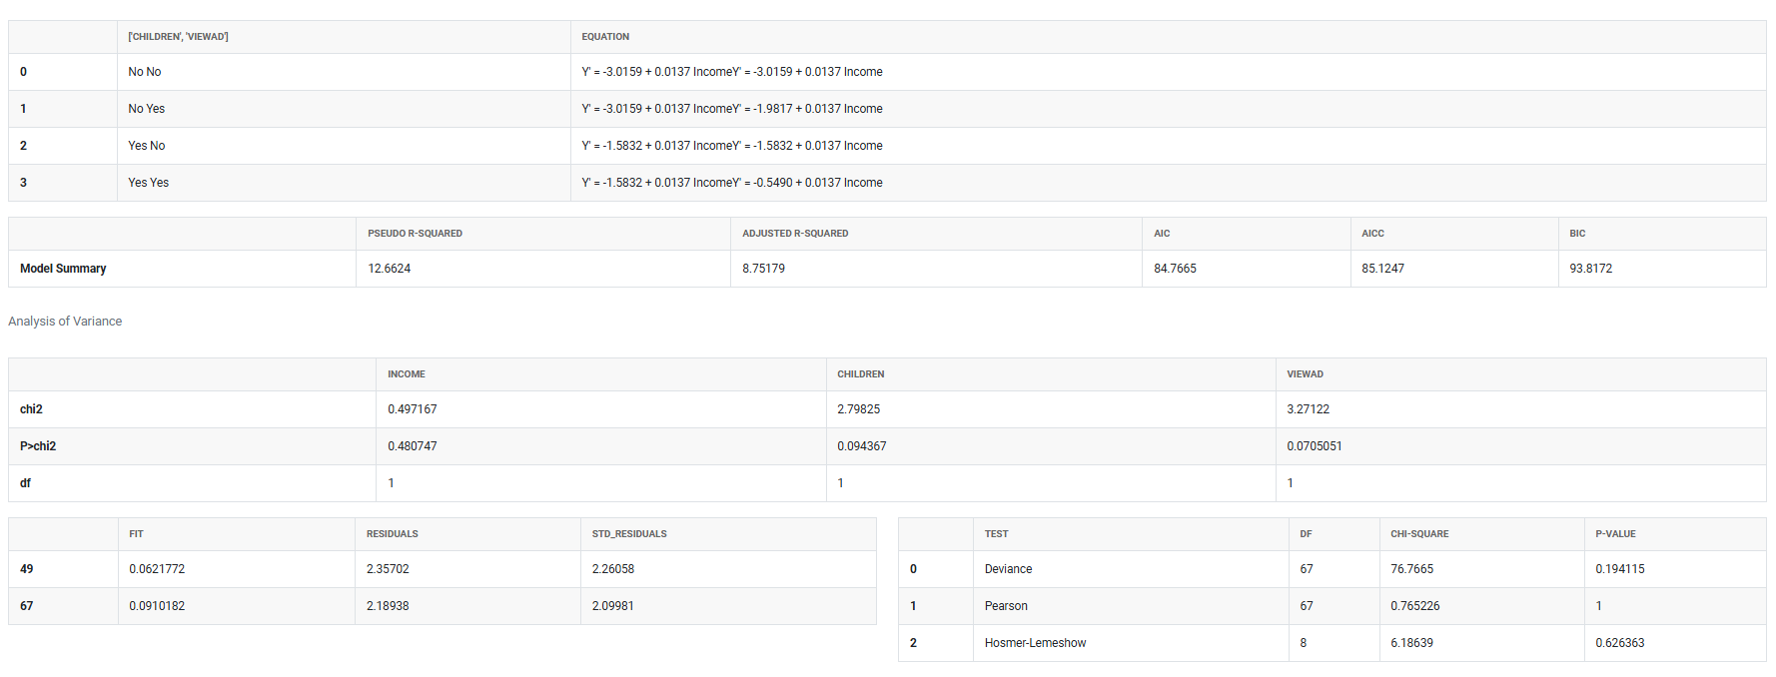Click the AICC value 85.1247
Viewport: 1776px width, 677px height.
click(1382, 269)
